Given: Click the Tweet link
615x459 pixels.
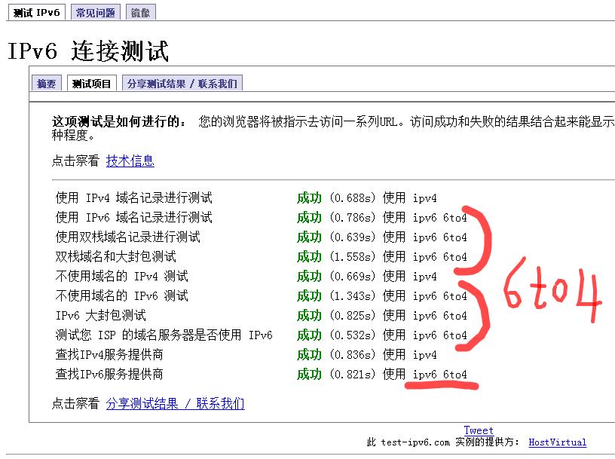Looking at the screenshot, I should tap(479, 430).
